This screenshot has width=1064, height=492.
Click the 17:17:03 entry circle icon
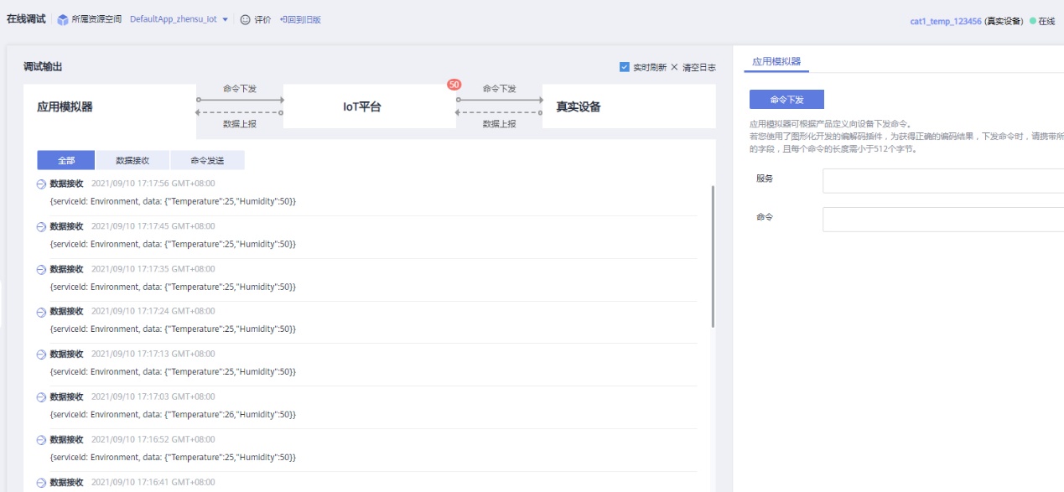41,397
